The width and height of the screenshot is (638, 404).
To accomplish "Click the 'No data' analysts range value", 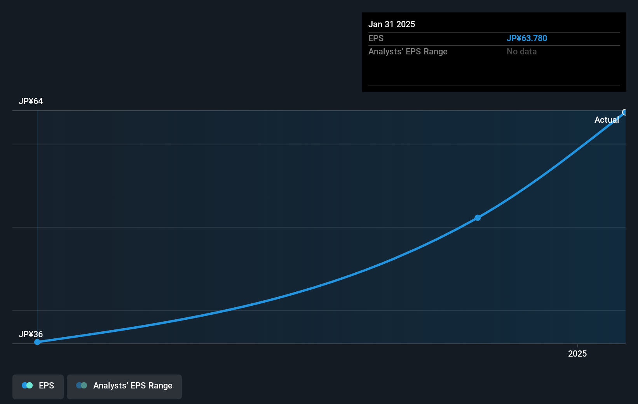I will [521, 51].
